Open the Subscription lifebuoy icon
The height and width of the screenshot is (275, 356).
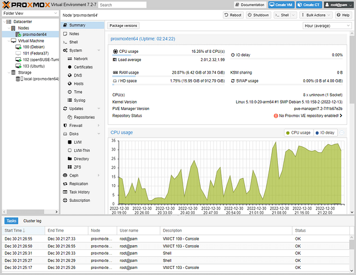pyautogui.click(x=65, y=200)
